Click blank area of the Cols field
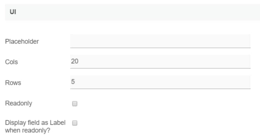This screenshot has width=260, height=136. (164, 61)
